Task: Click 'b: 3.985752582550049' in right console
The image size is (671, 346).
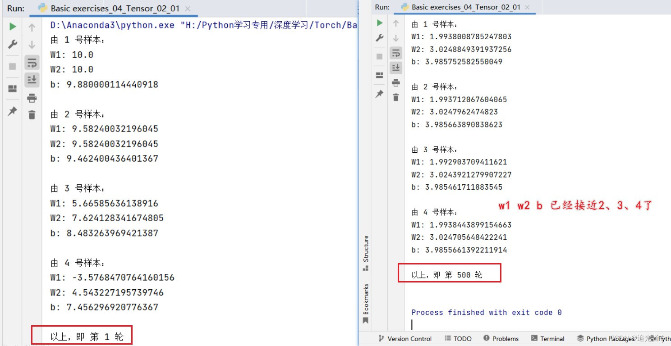Action: coord(457,62)
